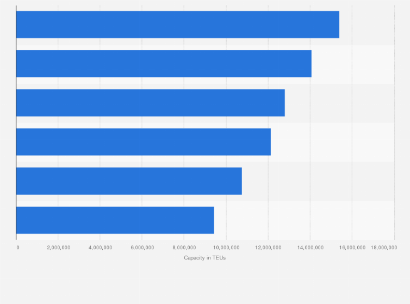Click the 10,000,000 axis label
This screenshot has width=410, height=304.
(226, 248)
